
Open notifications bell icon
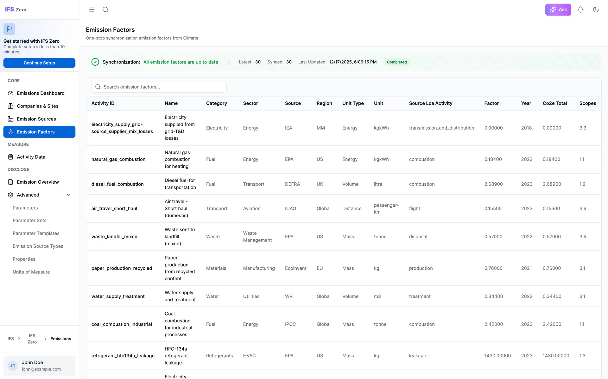click(x=580, y=9)
